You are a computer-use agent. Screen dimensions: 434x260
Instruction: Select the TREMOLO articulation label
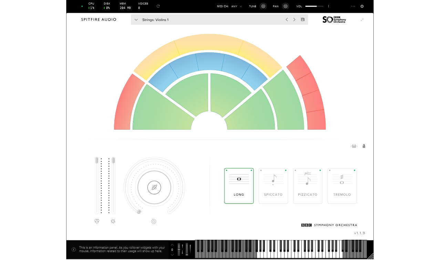[342, 195]
